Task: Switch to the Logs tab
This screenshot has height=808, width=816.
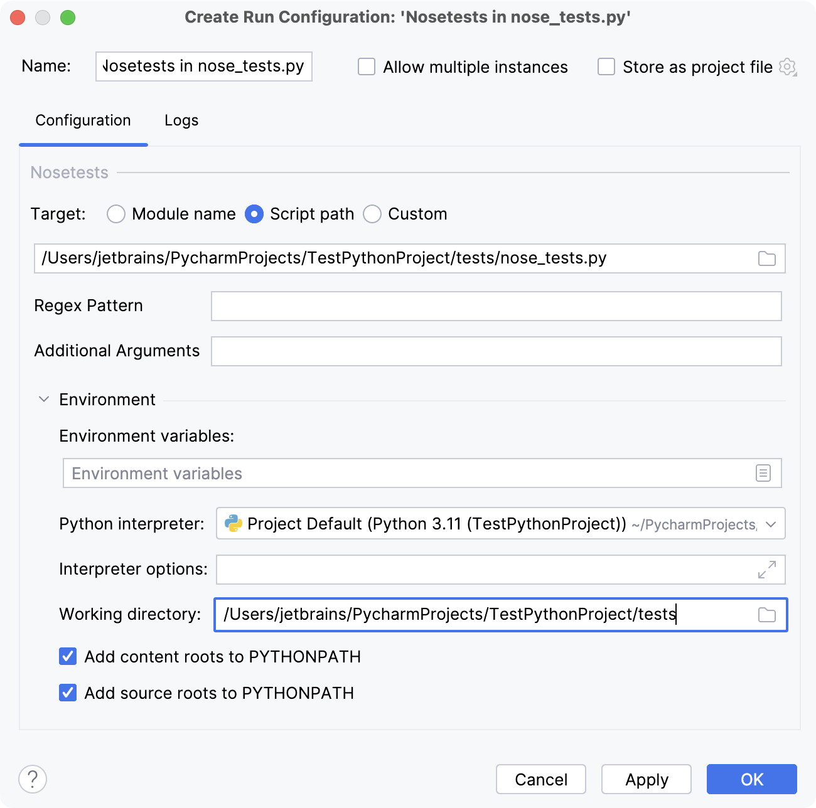Action: point(181,120)
